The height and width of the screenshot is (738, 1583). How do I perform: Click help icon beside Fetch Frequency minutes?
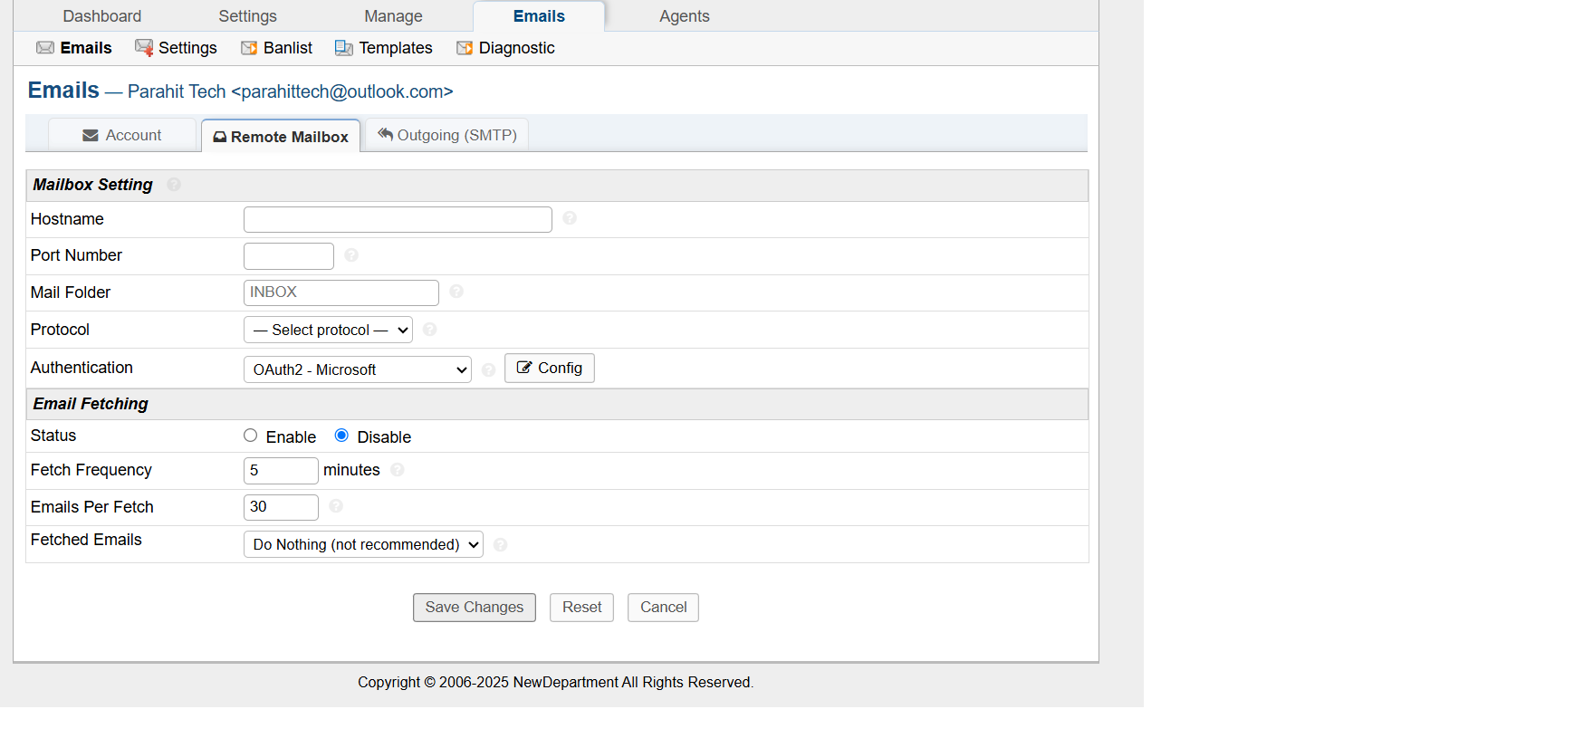[398, 470]
